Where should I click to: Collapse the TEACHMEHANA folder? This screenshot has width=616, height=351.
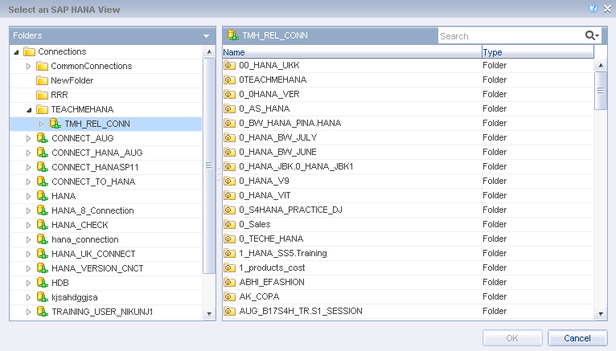pyautogui.click(x=29, y=110)
